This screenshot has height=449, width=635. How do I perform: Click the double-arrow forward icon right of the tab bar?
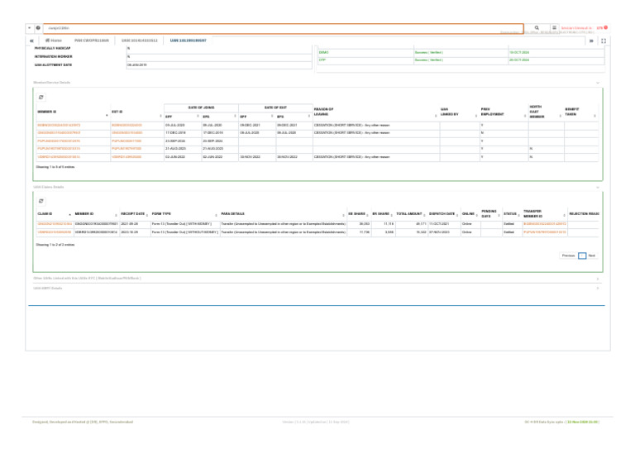[591, 41]
